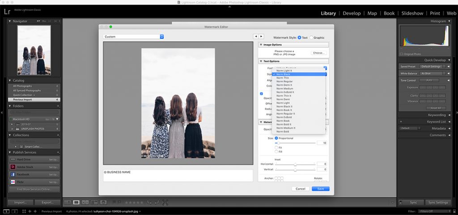Open the filmstrip grid view icon

[24, 211]
